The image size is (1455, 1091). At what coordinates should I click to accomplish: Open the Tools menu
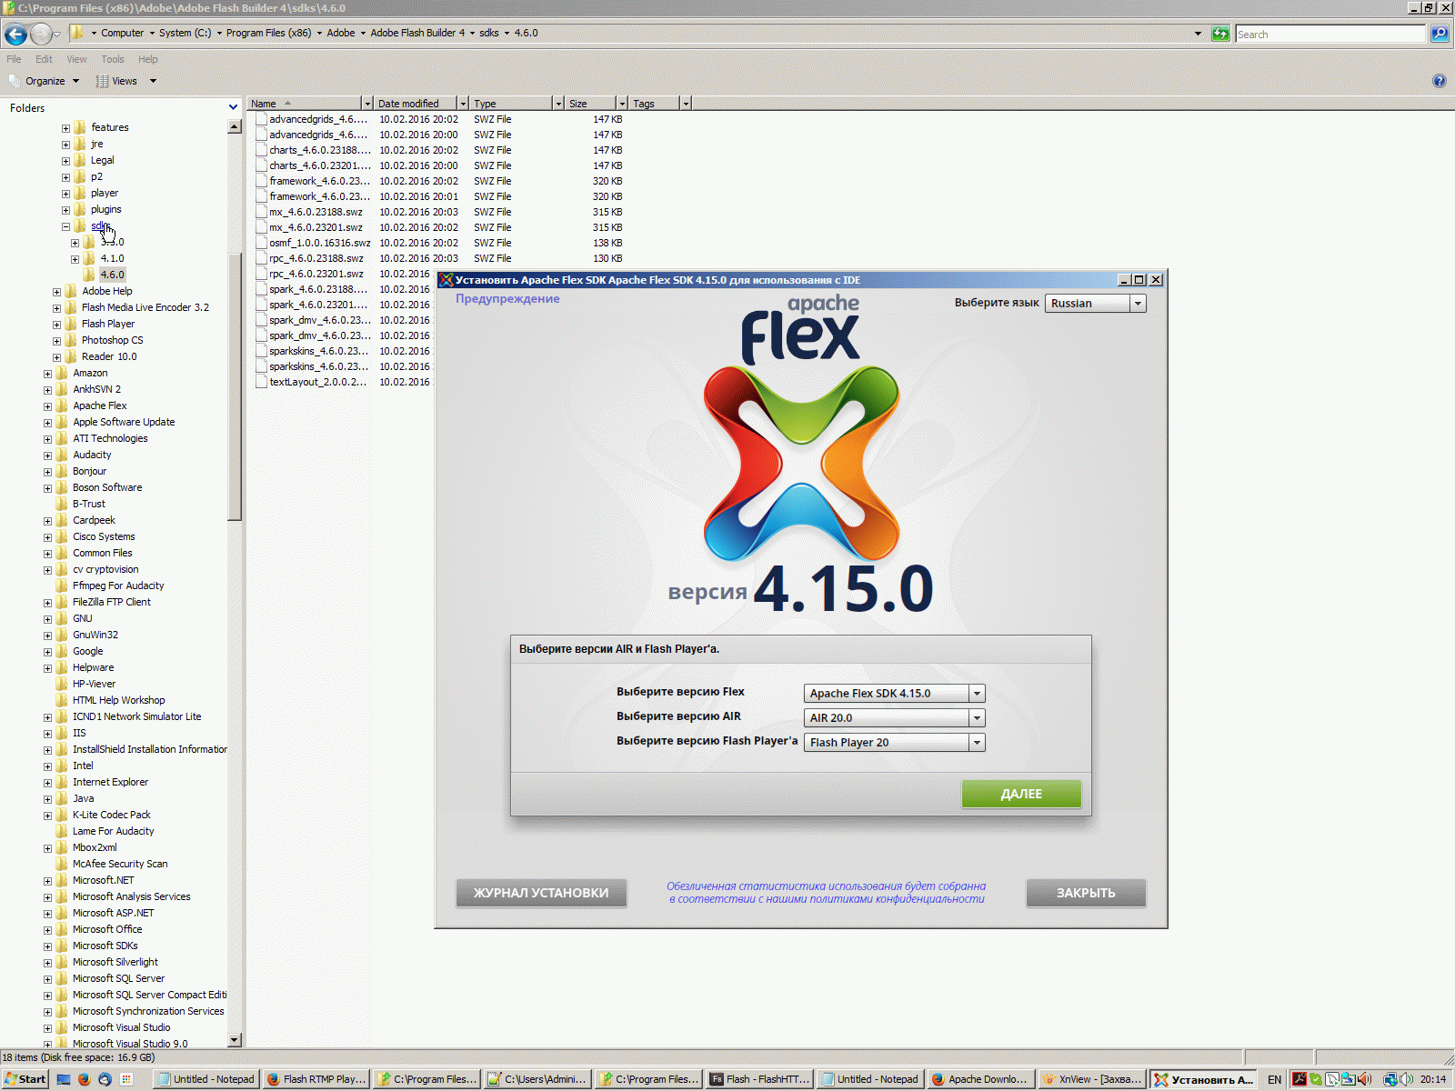click(x=113, y=59)
